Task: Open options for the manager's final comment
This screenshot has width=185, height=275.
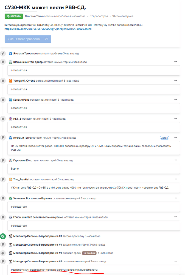Action: 175,261
